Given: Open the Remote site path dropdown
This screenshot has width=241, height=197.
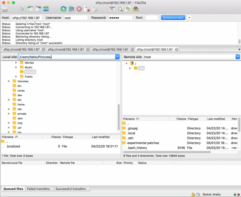Looking at the screenshot, I should coord(238,57).
